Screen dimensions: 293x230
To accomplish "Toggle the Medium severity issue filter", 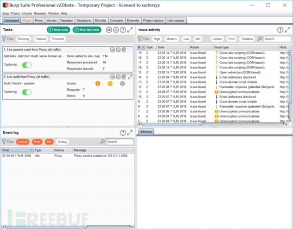I will [x=172, y=39].
